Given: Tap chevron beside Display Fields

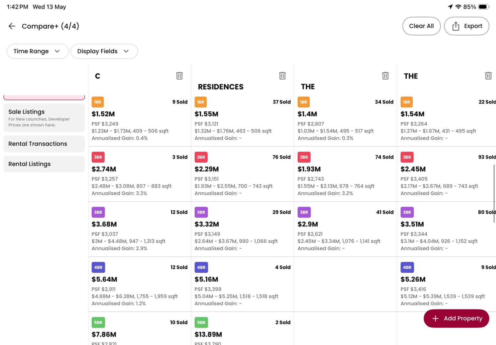Looking at the screenshot, I should click(x=126, y=51).
